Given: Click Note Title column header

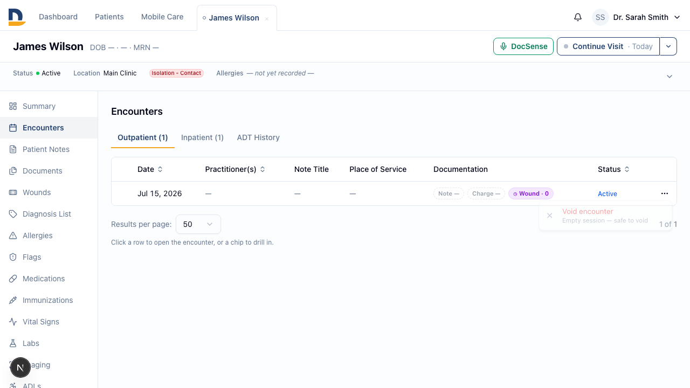Looking at the screenshot, I should (312, 169).
